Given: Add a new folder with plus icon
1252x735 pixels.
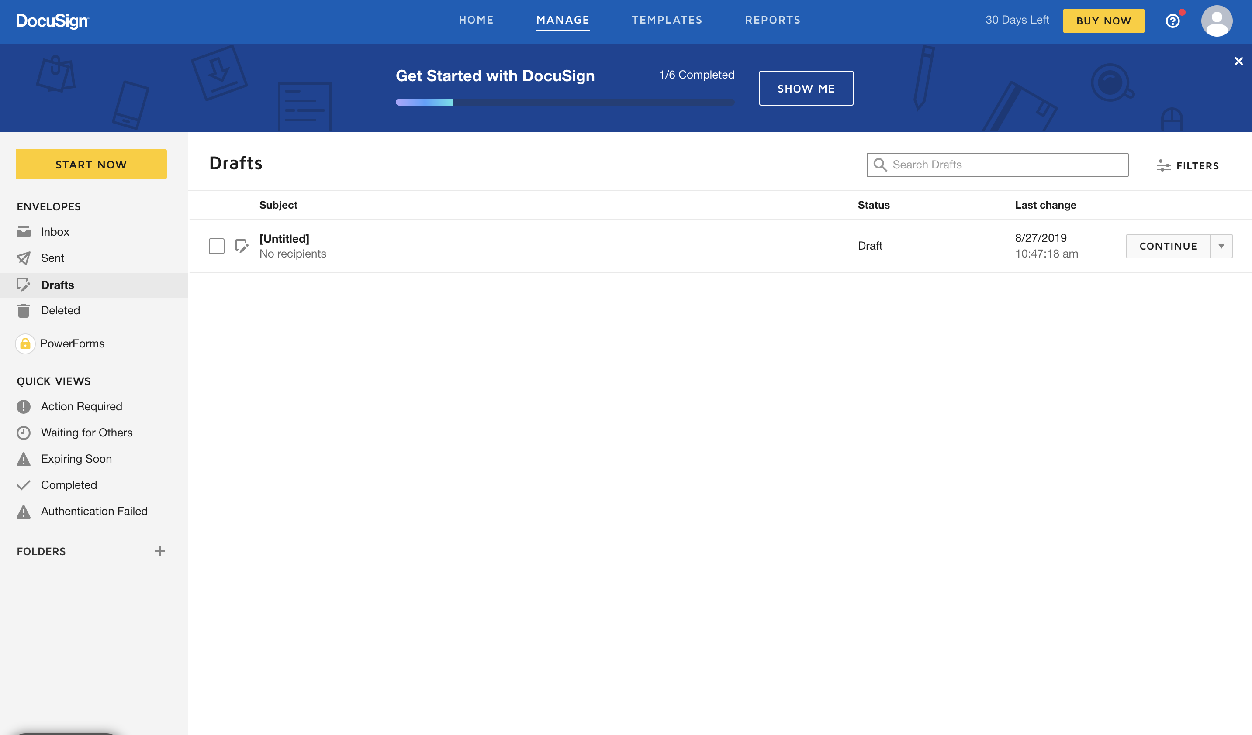Looking at the screenshot, I should [159, 551].
